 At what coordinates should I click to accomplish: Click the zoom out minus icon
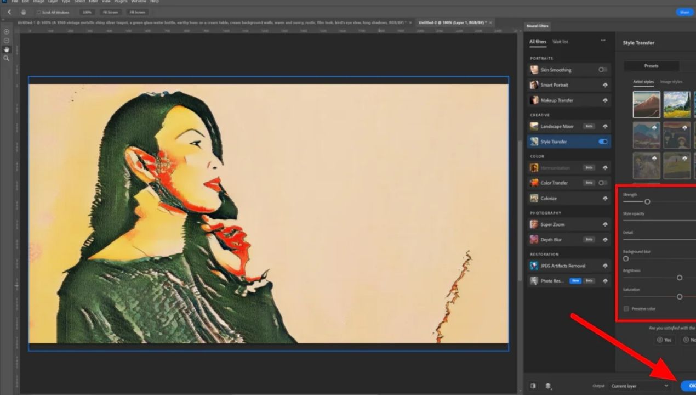click(x=7, y=41)
